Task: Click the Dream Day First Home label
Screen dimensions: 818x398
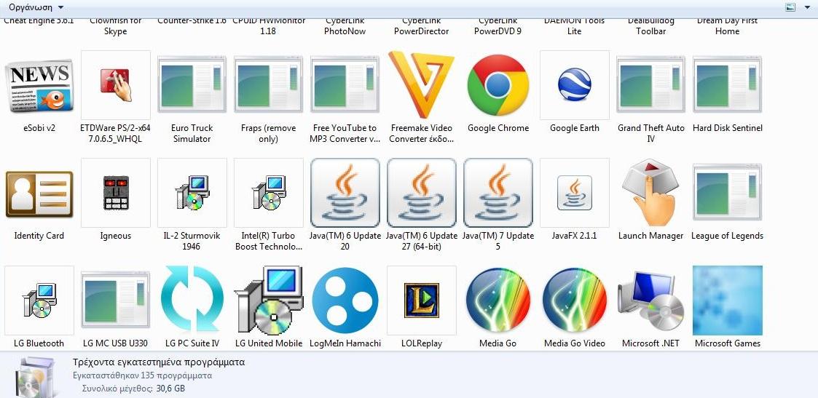Action: (727, 26)
